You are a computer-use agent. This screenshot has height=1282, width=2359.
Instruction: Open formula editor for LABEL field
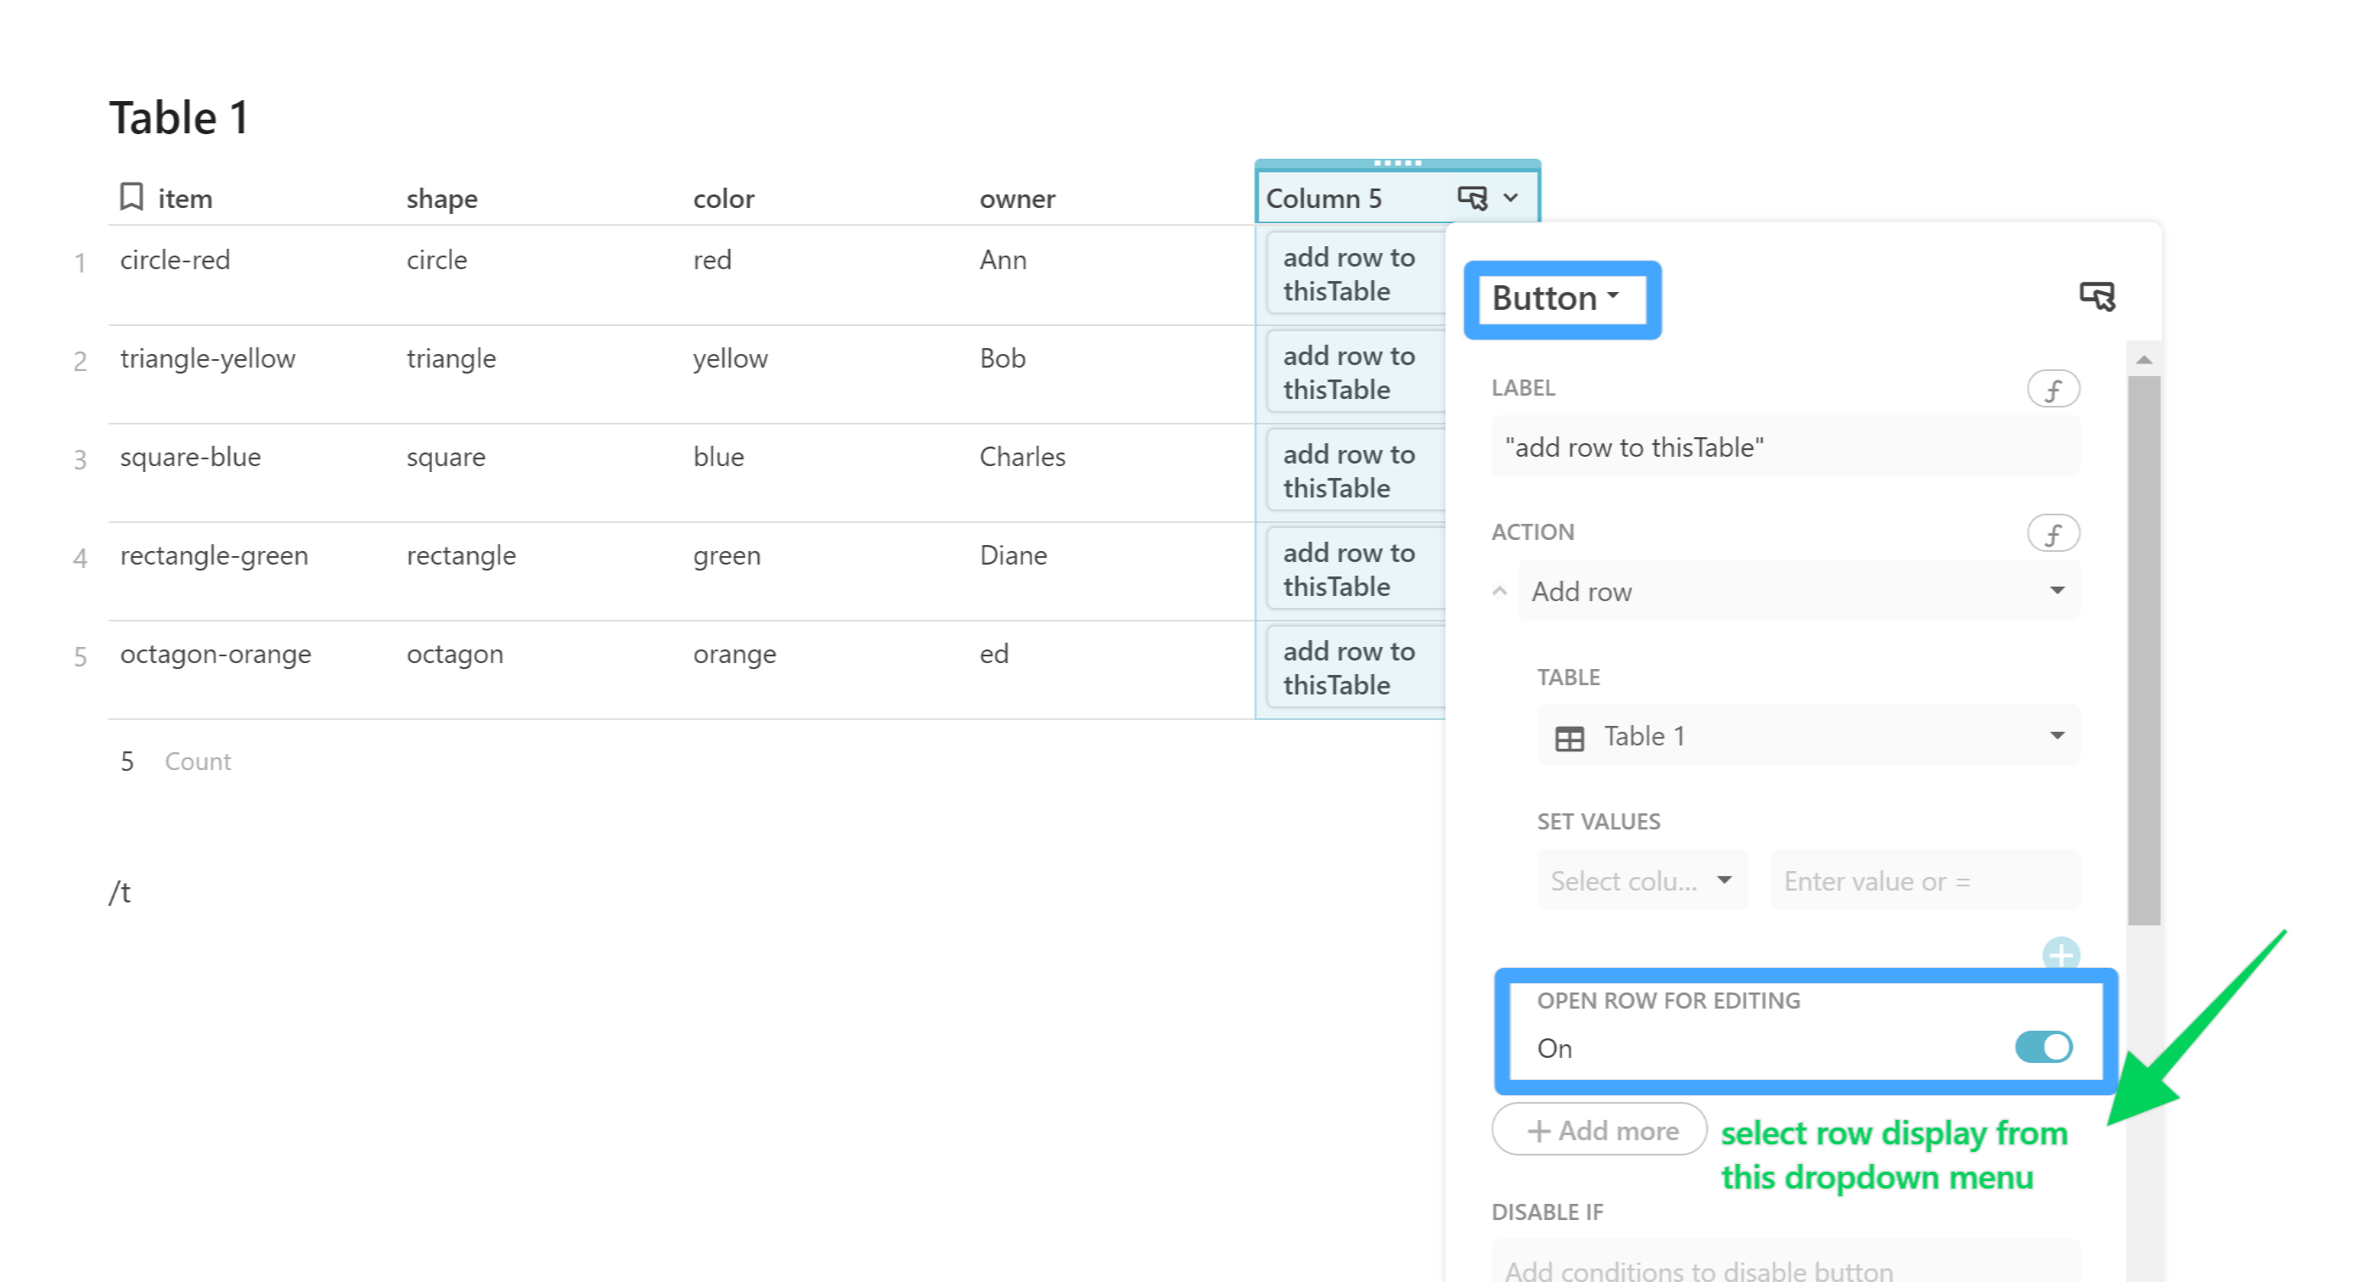pos(2053,389)
